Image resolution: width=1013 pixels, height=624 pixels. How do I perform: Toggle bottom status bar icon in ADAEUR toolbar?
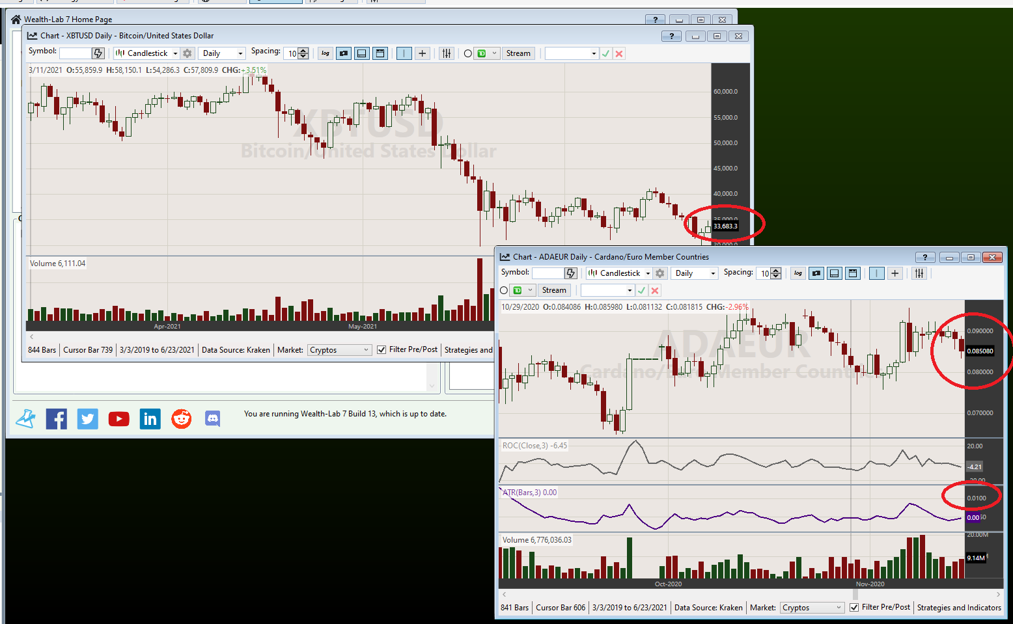click(x=835, y=273)
